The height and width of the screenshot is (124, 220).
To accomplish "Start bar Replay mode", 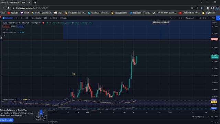I will [63, 18].
